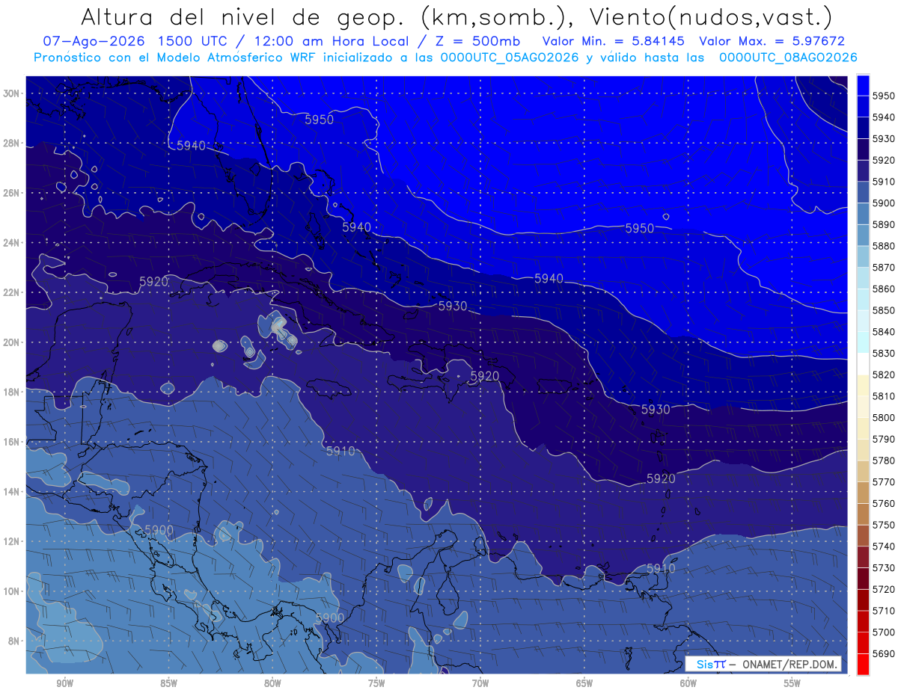Click the colorbar tick label "5790"
898x693 pixels.
[883, 439]
